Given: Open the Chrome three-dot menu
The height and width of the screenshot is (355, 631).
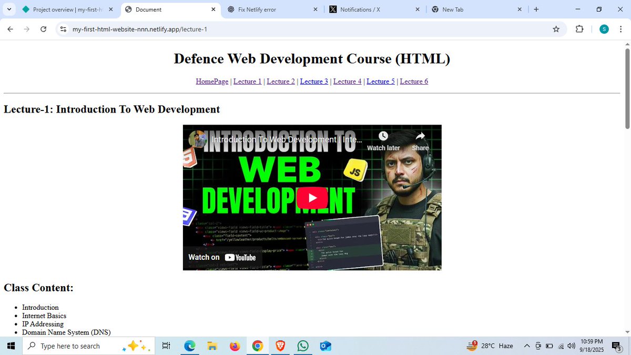Looking at the screenshot, I should coord(621,29).
